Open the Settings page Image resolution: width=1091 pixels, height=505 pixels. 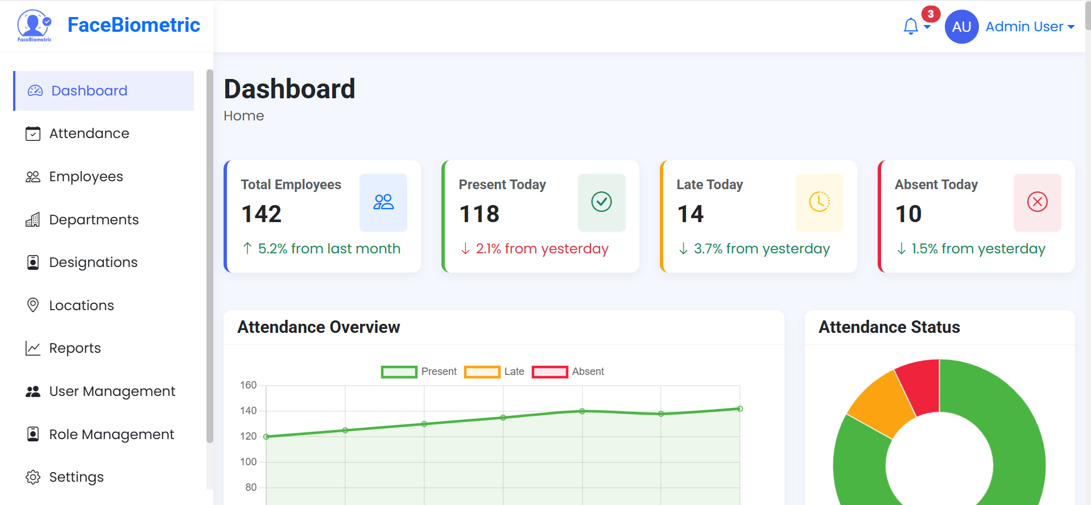(x=104, y=477)
